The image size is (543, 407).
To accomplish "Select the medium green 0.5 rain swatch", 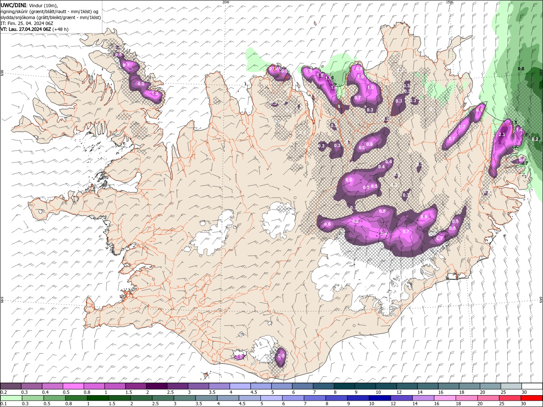I will (x=54, y=398).
